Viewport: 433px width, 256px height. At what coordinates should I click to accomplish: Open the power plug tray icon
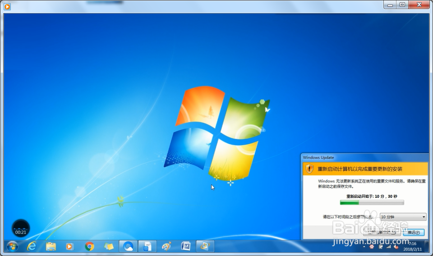coord(380,247)
